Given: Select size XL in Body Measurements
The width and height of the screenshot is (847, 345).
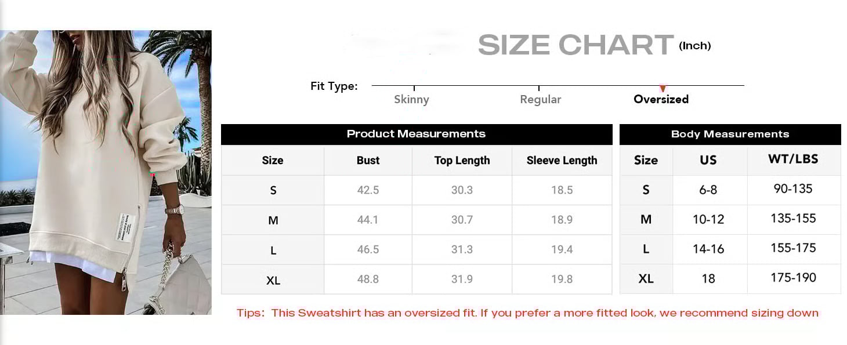Looking at the screenshot, I should pos(646,279).
